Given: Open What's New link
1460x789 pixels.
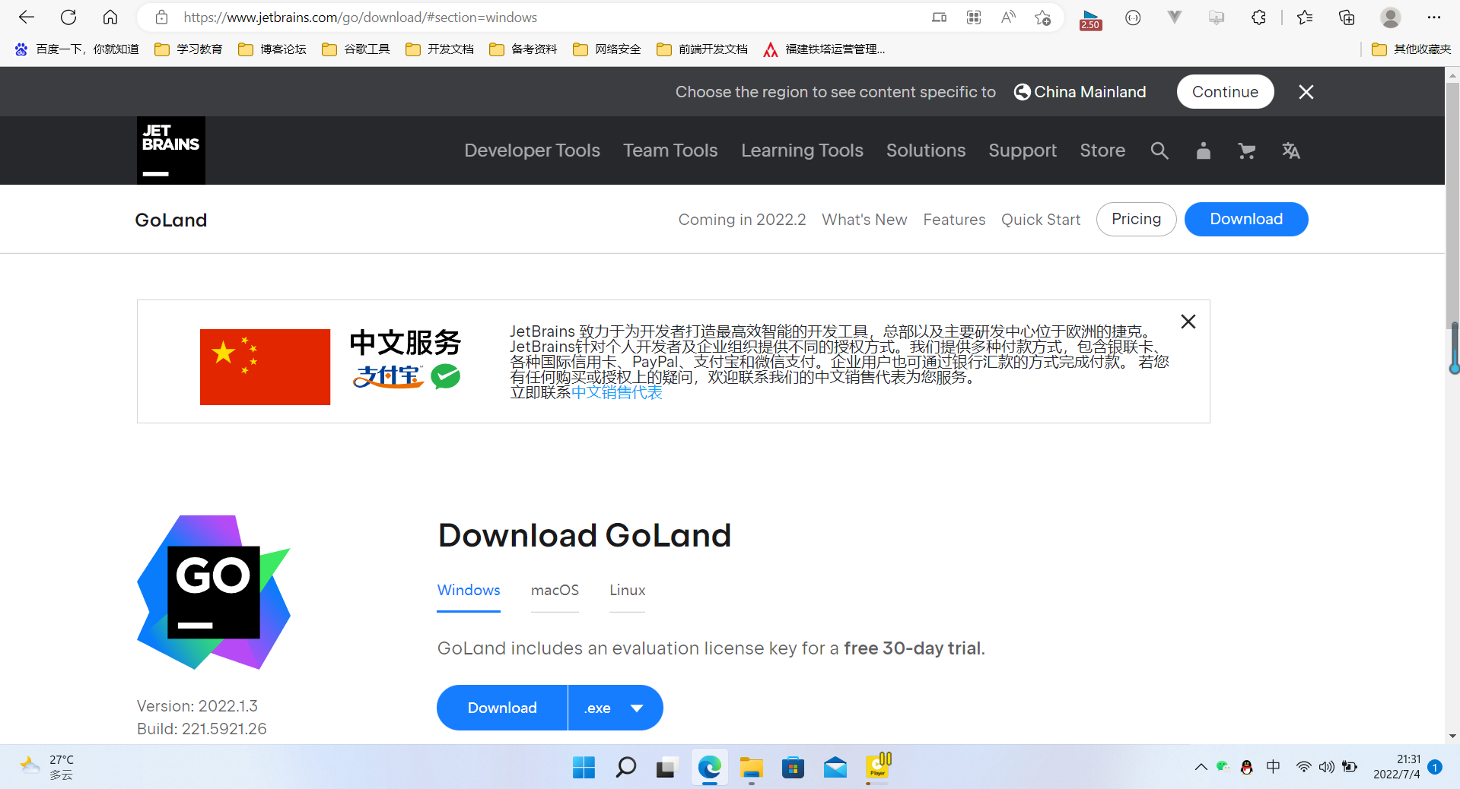Looking at the screenshot, I should tap(864, 220).
